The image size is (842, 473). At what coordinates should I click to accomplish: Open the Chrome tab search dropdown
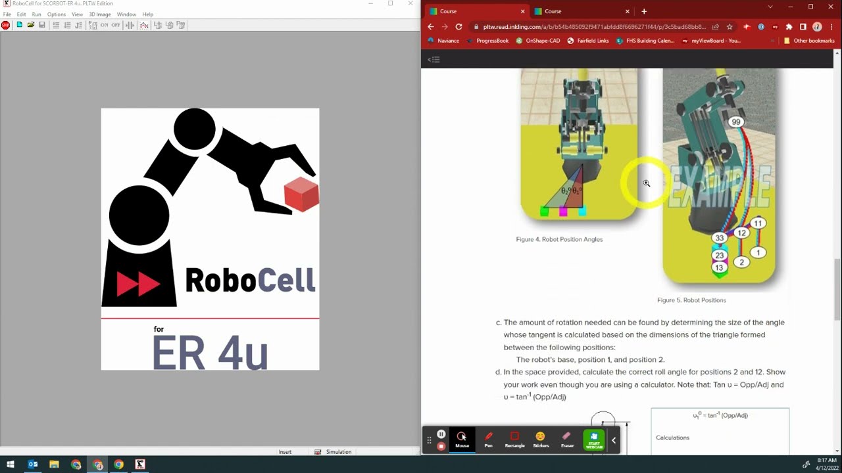770,7
